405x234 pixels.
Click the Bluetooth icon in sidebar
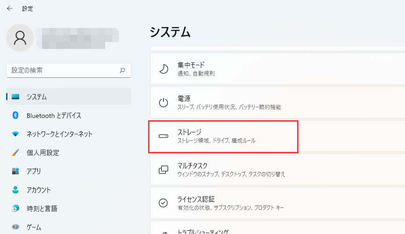[x=15, y=115]
